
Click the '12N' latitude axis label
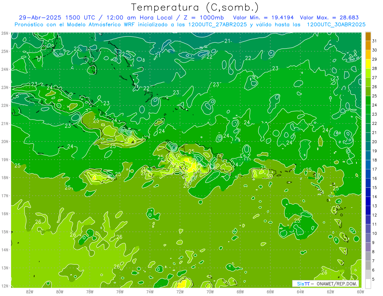[x=5, y=286]
